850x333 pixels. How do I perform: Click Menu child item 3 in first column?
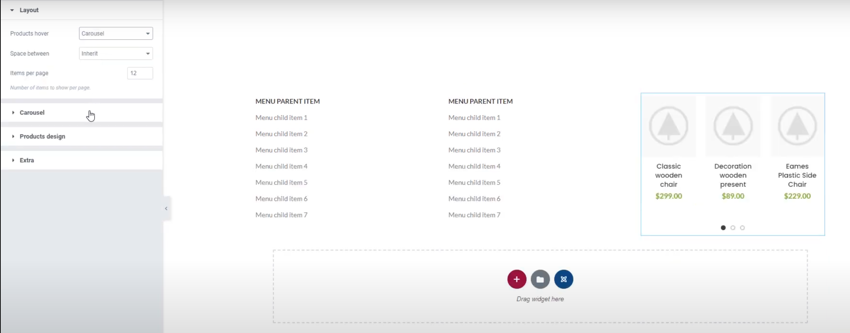pyautogui.click(x=281, y=150)
